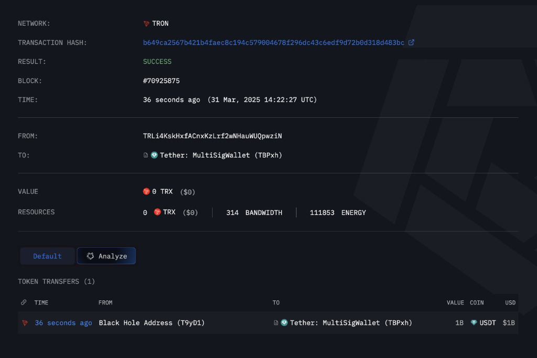Click the TRX coin icon in VALUE row
The image size is (537, 358).
pyautogui.click(x=146, y=191)
